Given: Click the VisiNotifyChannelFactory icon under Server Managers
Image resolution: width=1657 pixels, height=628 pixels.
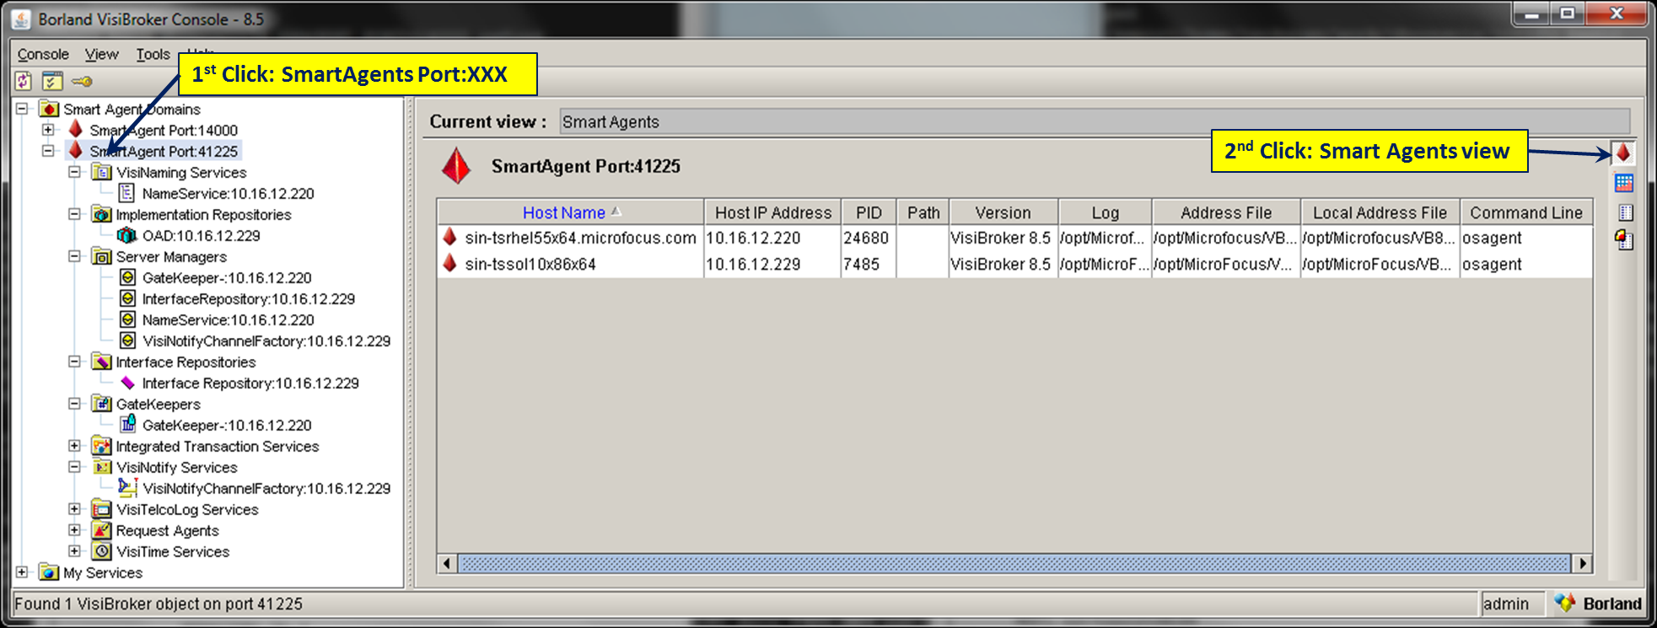Looking at the screenshot, I should [127, 341].
